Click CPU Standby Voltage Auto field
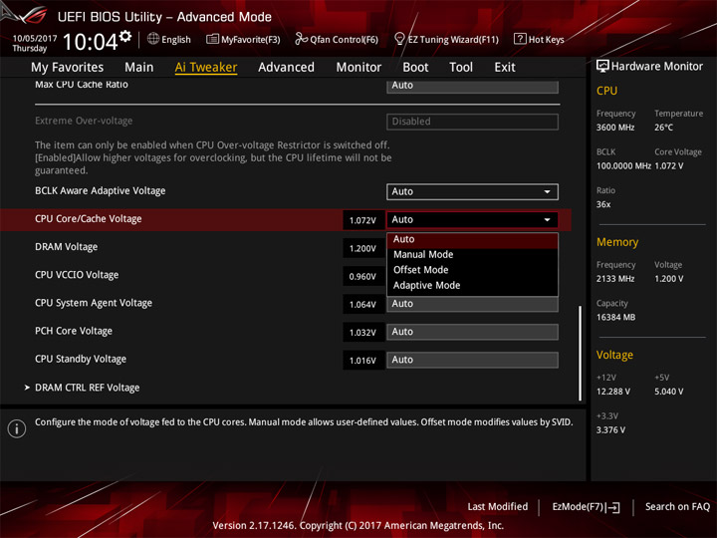 [472, 360]
